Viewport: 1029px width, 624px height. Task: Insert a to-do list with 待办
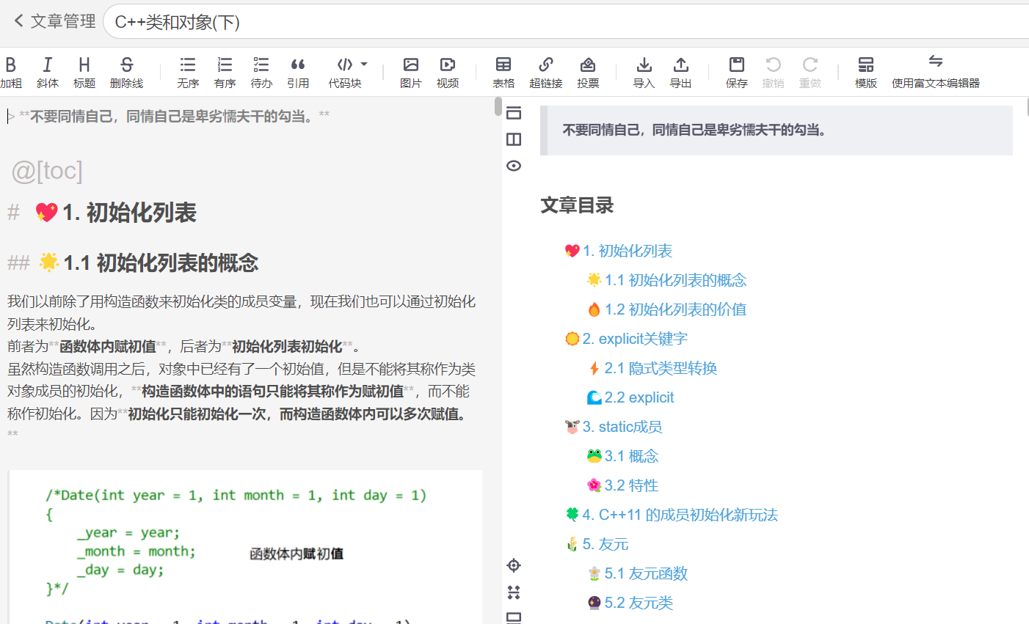point(261,73)
